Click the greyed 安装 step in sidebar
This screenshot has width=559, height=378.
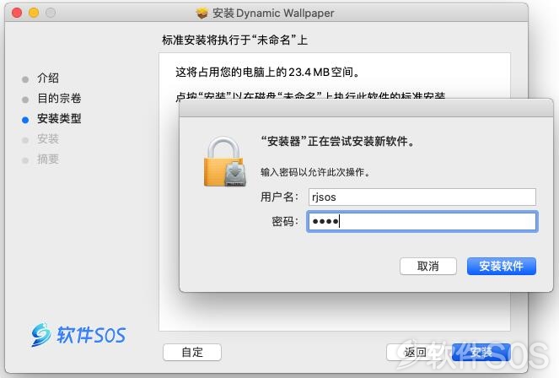(x=48, y=138)
